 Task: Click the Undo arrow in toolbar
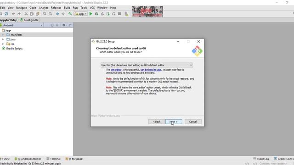coord(13,14)
